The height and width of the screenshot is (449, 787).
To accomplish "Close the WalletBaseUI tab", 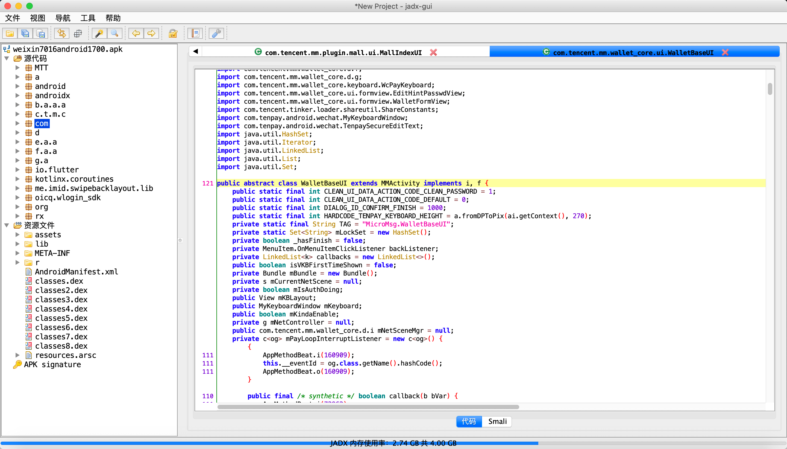I will [x=725, y=52].
